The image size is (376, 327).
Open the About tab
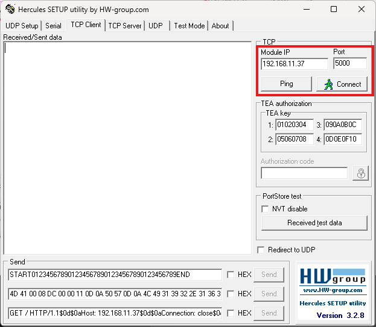coord(220,26)
